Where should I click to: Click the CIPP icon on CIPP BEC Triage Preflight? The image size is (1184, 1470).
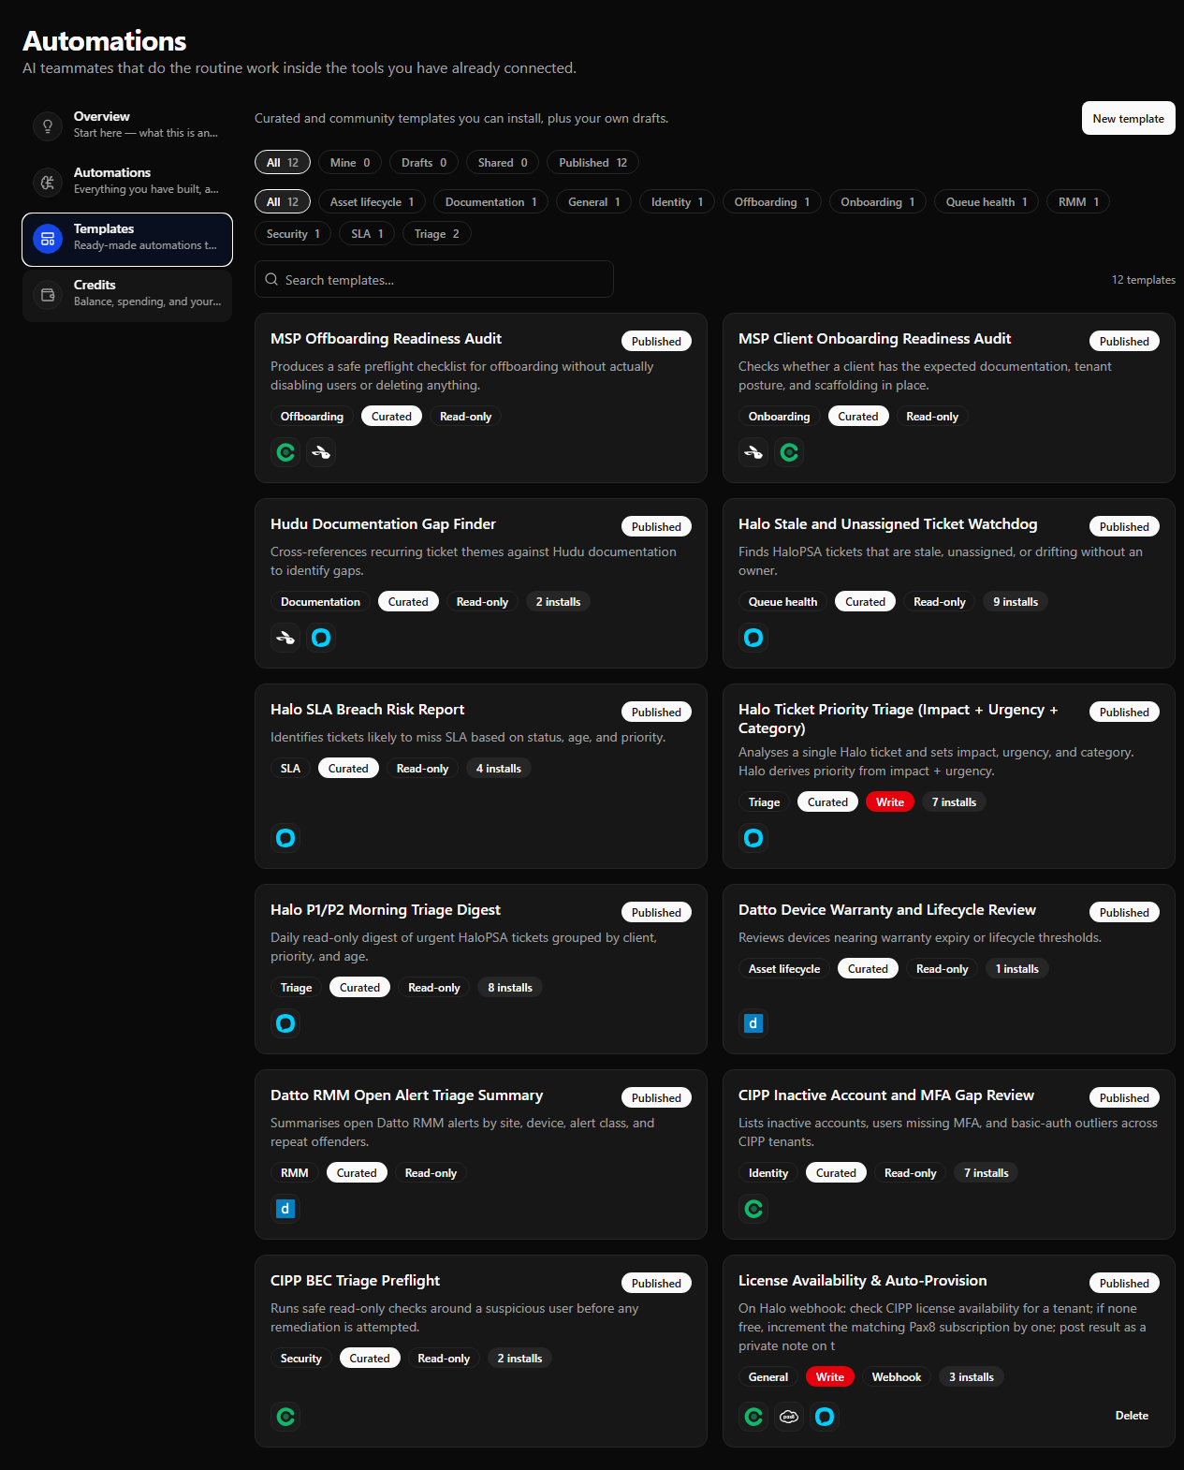[x=286, y=1417]
